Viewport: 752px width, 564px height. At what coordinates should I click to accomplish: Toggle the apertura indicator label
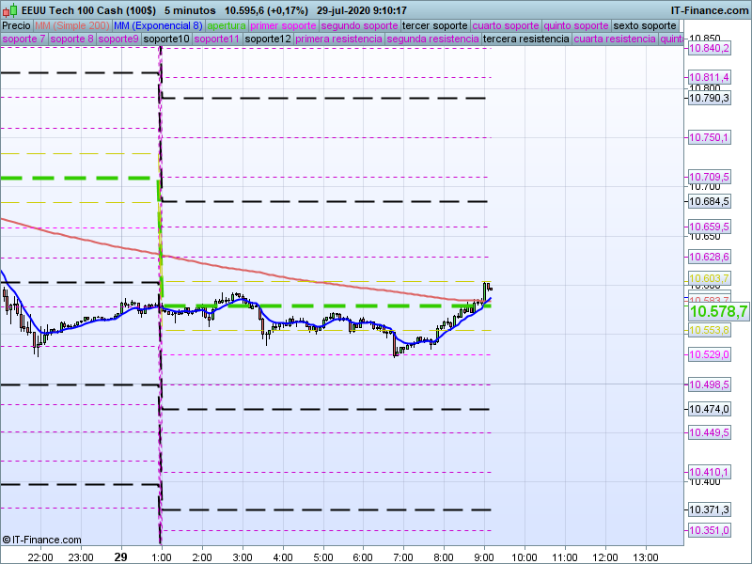click(x=227, y=25)
